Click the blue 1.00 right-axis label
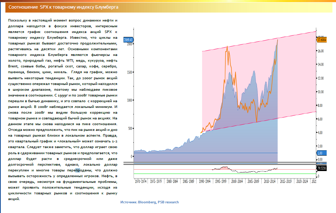 click(x=320, y=153)
